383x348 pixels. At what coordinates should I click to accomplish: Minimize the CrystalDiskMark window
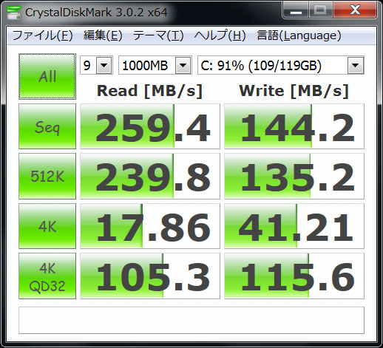296,10
